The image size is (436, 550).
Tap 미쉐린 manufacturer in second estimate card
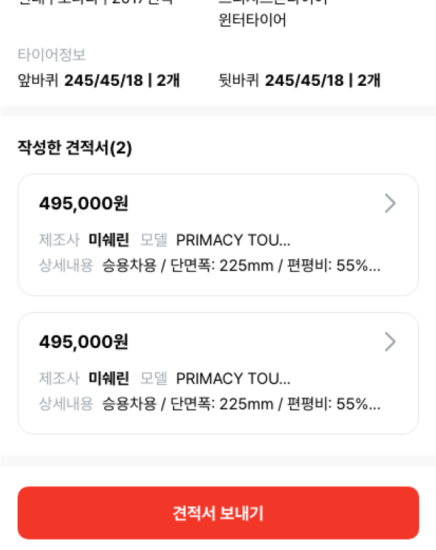[x=109, y=378]
